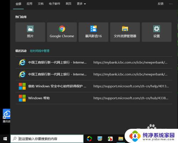Open the Windows Start button
178x143 pixels.
5,139
